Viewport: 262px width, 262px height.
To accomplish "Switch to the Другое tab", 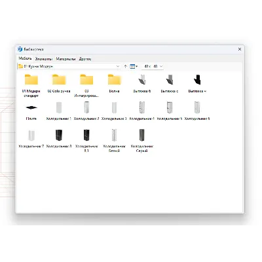I will (85, 59).
